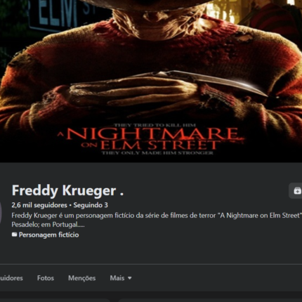Click the briefcase plus icon button
Viewport: 302px width, 302px height.
click(296, 190)
